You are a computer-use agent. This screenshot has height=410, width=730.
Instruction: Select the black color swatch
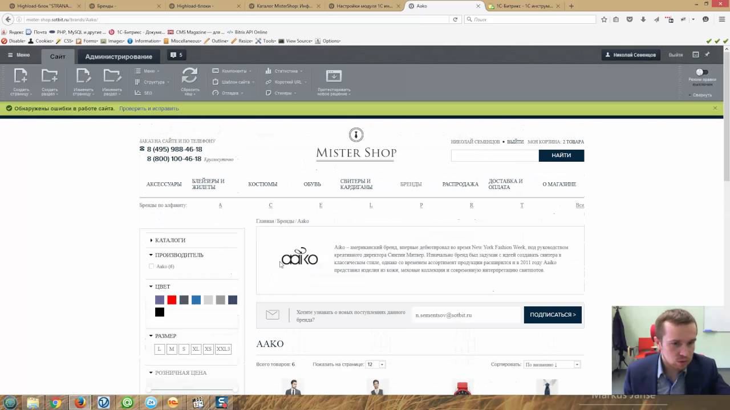pyautogui.click(x=160, y=312)
